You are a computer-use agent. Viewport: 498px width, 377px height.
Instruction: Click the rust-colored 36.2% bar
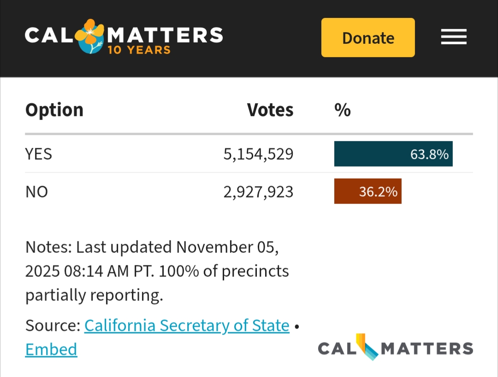(x=368, y=191)
